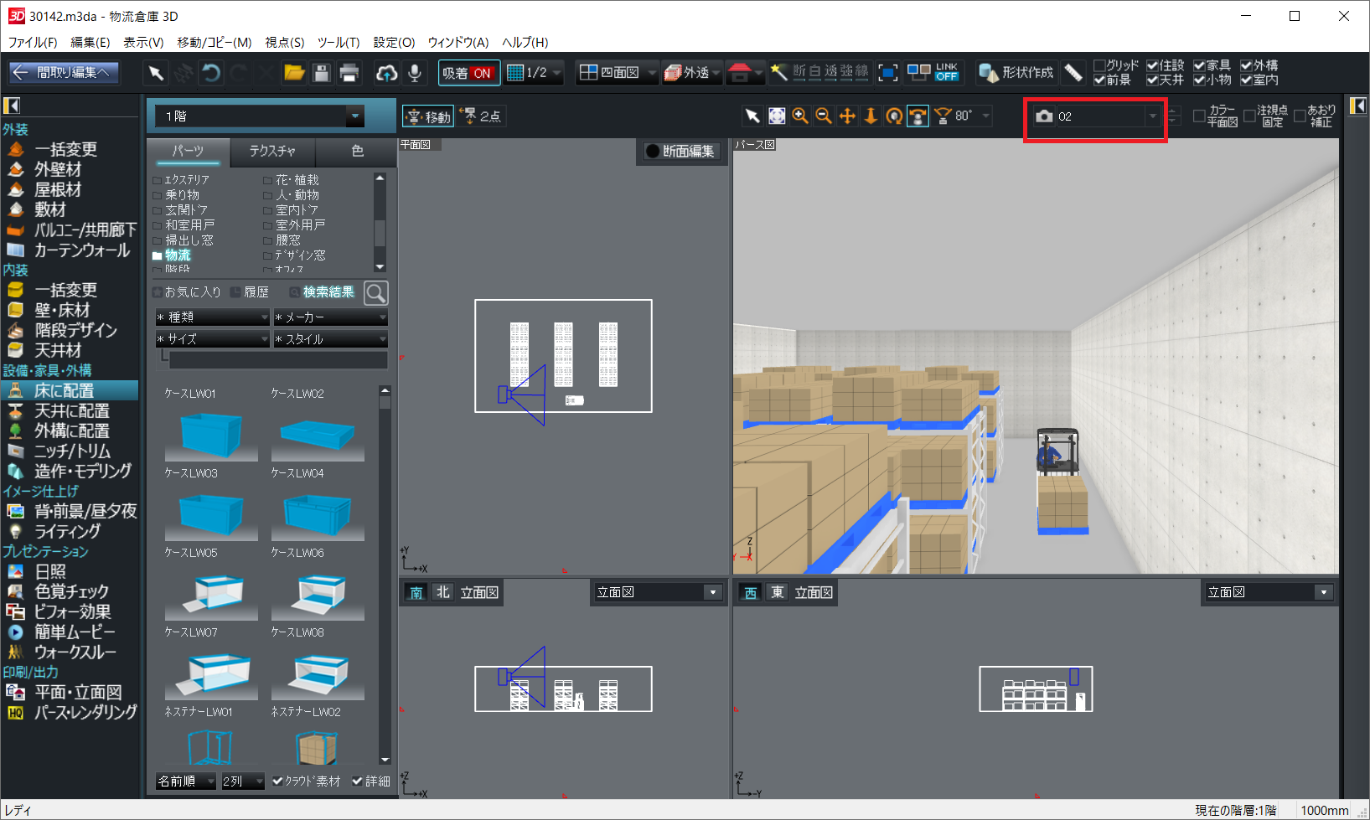This screenshot has height=820, width=1370.
Task: Toggle the 吸着 ON snap button
Action: point(468,73)
